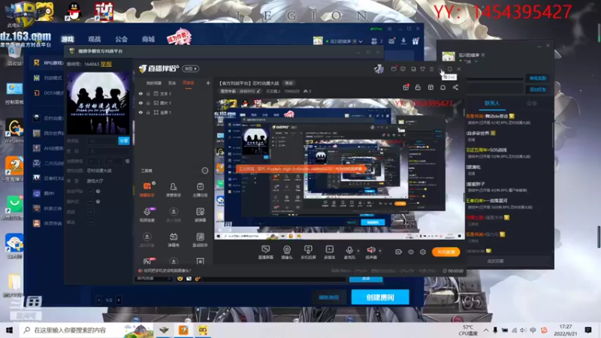Viewport: 601px width, 338px height.
Task: Open 商城 tab in battle platform
Action: tap(148, 39)
